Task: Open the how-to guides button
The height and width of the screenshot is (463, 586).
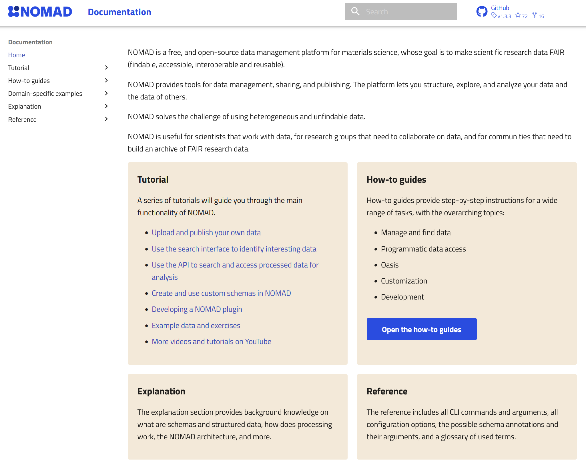Action: (x=421, y=329)
